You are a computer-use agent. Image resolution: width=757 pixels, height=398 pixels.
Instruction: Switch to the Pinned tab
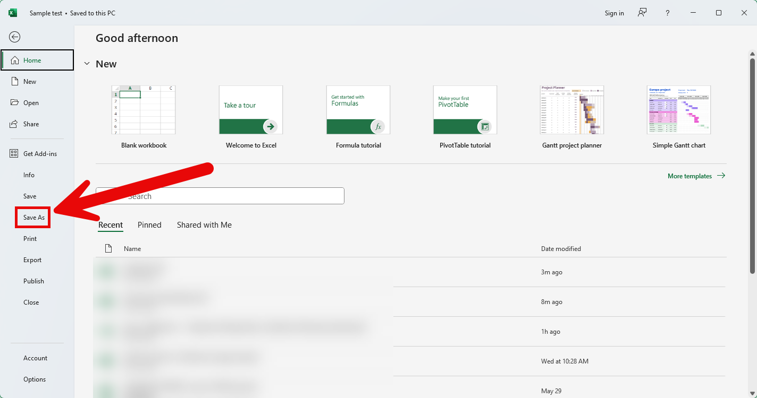pos(149,225)
